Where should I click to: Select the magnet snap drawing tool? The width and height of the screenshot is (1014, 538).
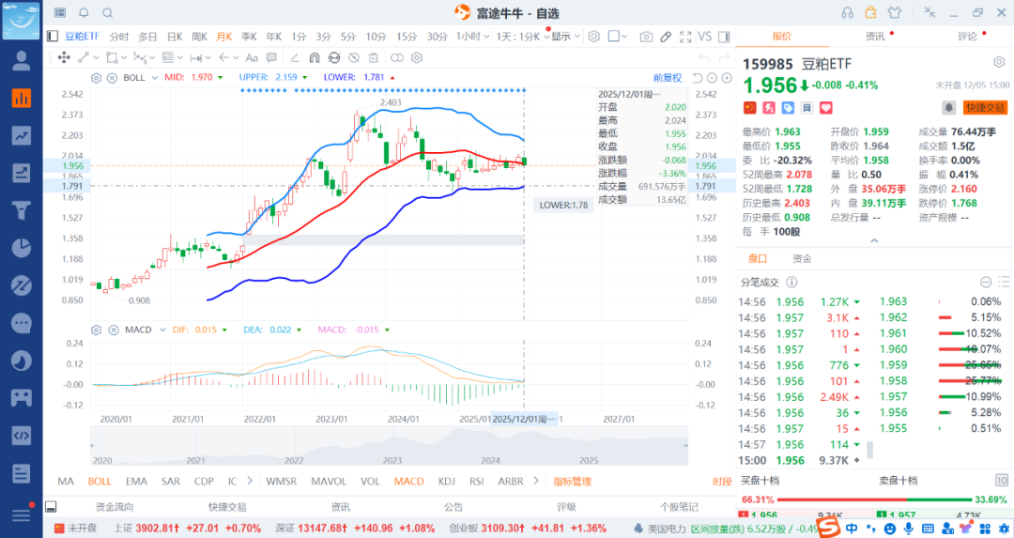click(313, 57)
